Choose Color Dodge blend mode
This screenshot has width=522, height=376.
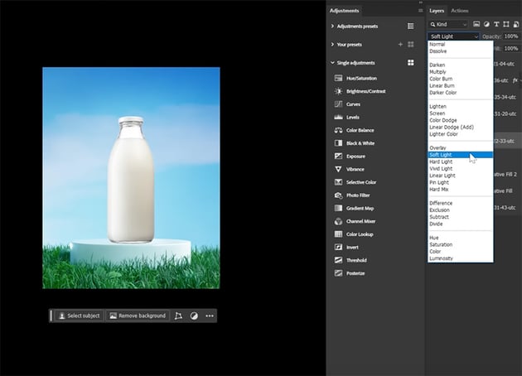pos(460,120)
